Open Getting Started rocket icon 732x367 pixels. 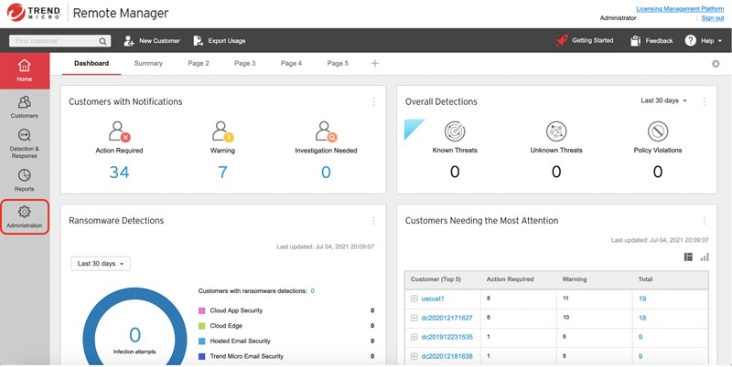click(x=562, y=41)
